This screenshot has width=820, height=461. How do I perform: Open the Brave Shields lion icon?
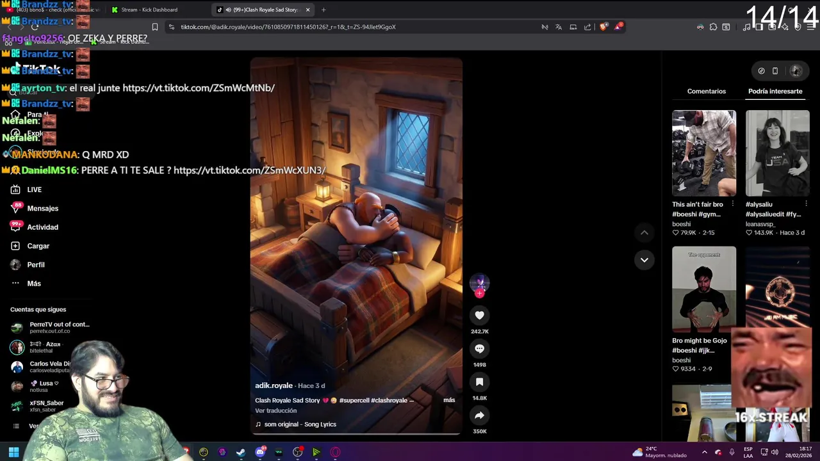(603, 27)
